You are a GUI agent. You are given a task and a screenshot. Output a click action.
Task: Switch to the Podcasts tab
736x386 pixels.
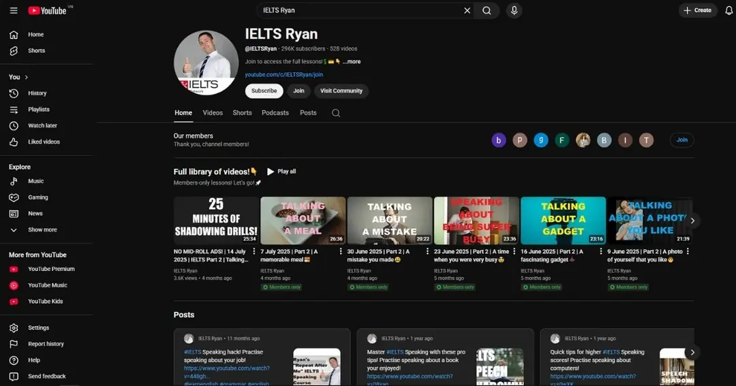[275, 113]
